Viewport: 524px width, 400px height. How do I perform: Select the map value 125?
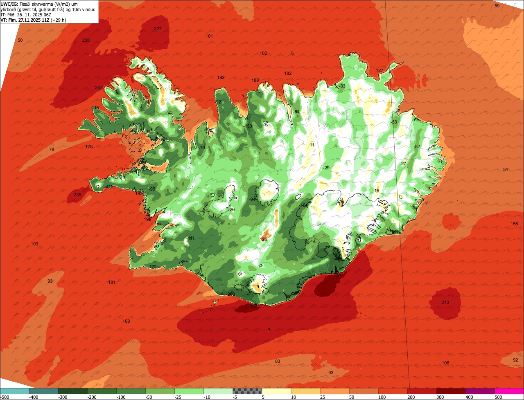click(263, 239)
